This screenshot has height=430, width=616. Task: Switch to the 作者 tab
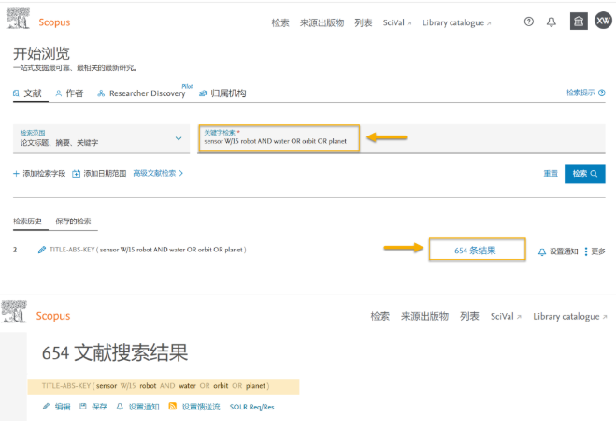(x=68, y=93)
